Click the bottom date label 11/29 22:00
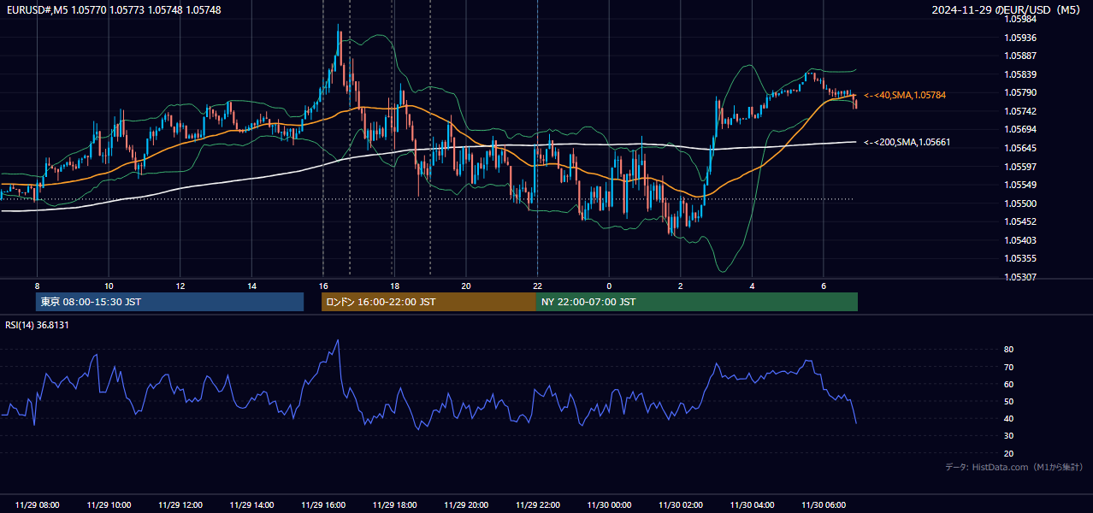 [x=537, y=505]
